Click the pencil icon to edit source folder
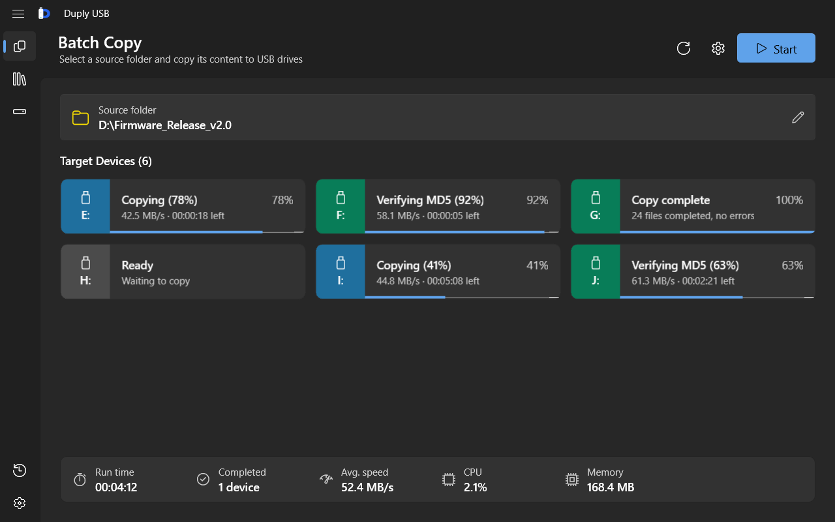Viewport: 835px width, 522px height. point(798,117)
